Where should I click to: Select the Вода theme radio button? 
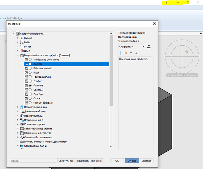[30, 72]
